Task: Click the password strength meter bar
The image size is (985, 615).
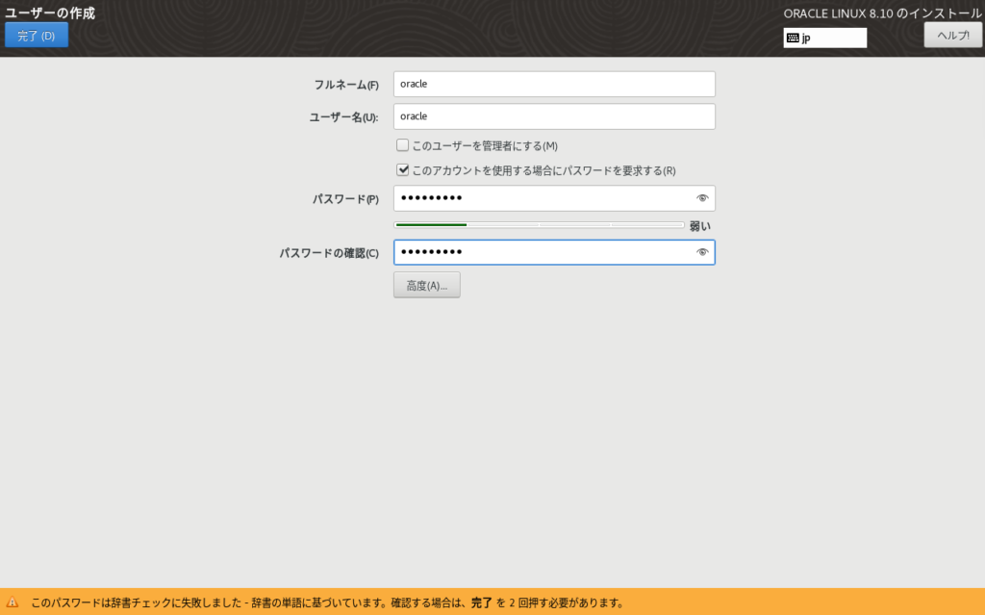Action: click(x=539, y=225)
